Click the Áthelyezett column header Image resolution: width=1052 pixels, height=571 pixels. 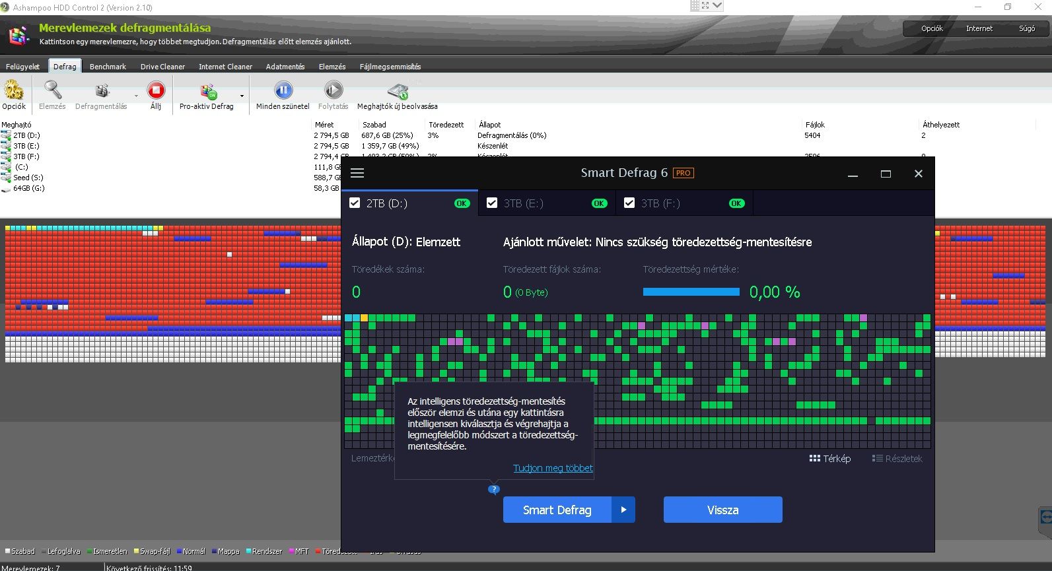coord(941,124)
